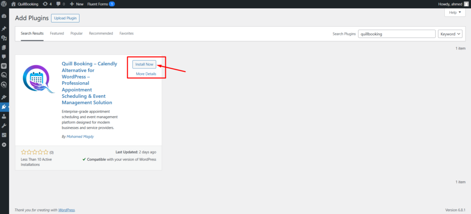Open the Quill Booking plugin title link
Image resolution: width=471 pixels, height=214 pixels.
point(90,83)
